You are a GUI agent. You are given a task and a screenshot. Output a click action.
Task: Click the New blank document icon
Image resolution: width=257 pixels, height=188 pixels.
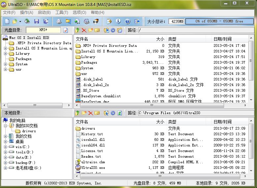tap(7, 21)
